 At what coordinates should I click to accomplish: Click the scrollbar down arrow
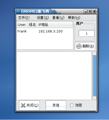[x=94, y=98]
